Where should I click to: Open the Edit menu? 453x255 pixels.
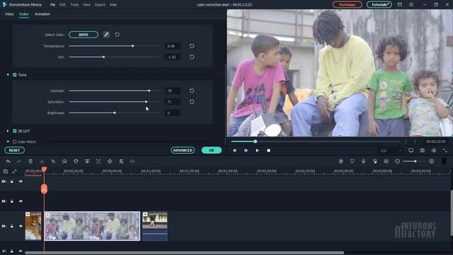[62, 5]
